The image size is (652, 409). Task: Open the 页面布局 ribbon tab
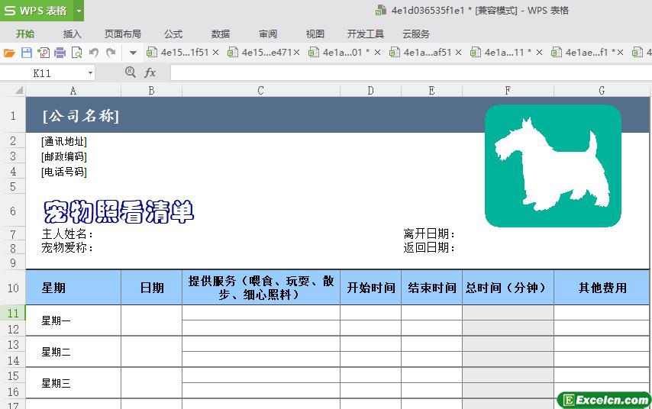pyautogui.click(x=123, y=34)
